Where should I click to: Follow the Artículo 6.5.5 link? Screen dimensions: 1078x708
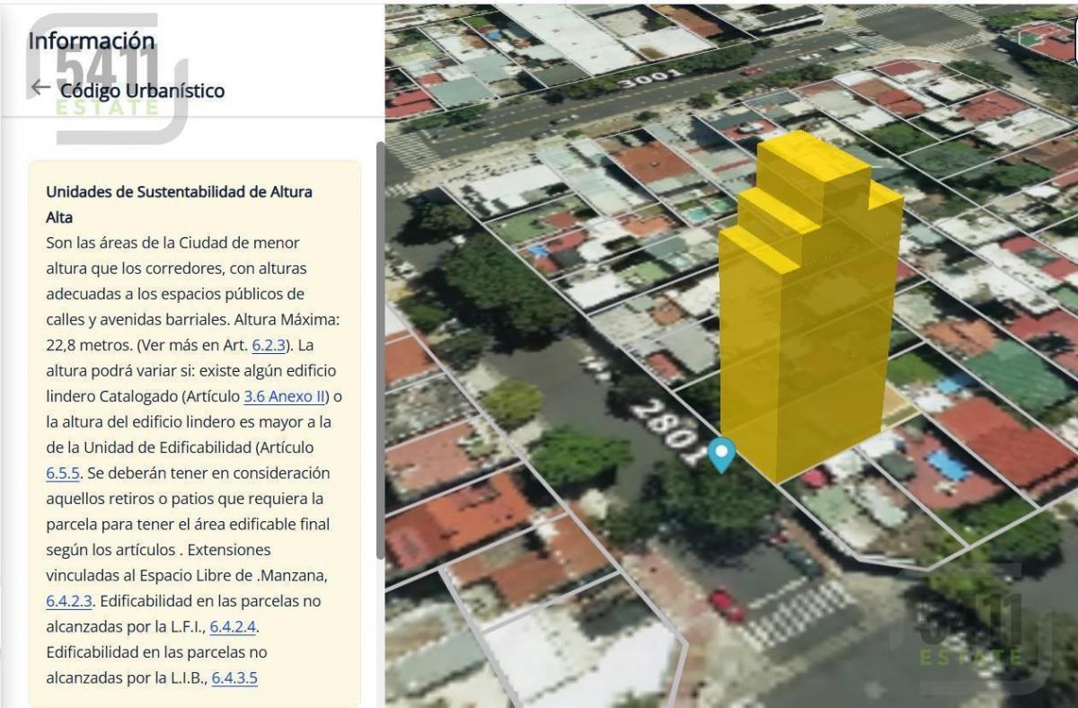tap(63, 473)
